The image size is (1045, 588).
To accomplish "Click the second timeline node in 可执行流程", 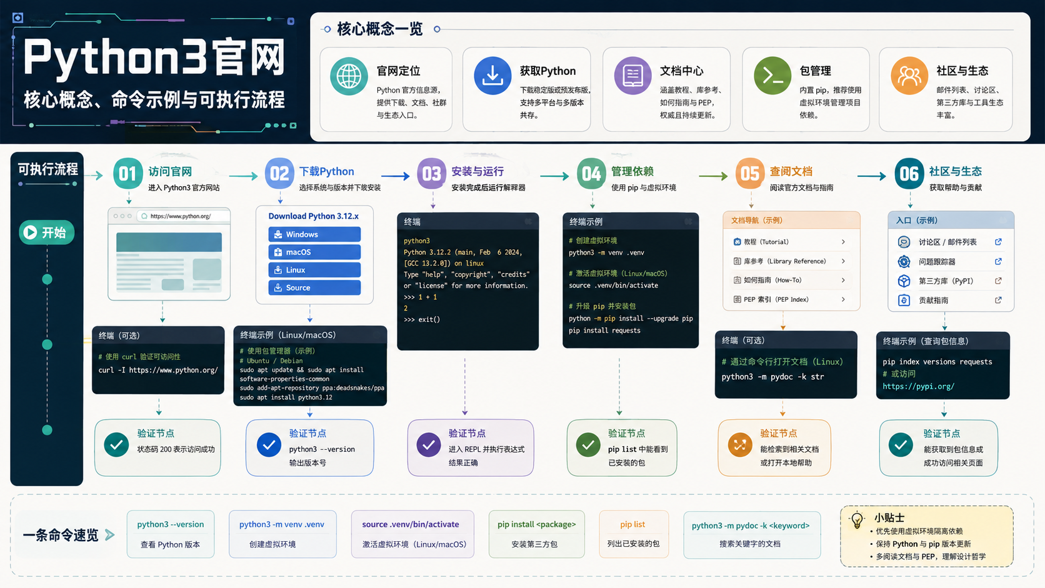I will click(x=47, y=344).
